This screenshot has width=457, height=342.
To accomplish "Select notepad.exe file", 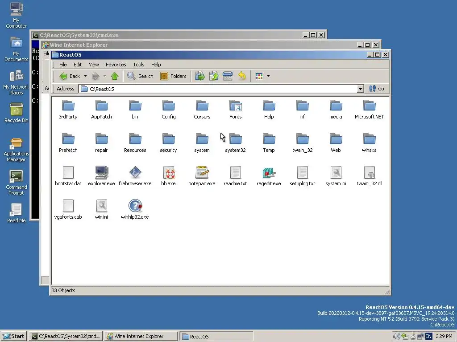I will (x=202, y=176).
